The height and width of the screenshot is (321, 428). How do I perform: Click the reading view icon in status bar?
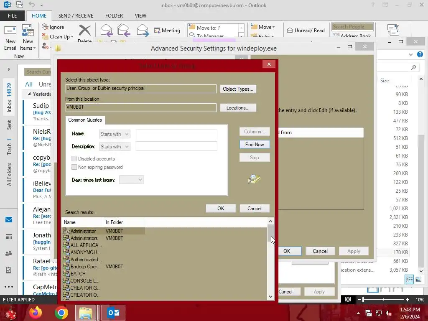pyautogui.click(x=348, y=299)
